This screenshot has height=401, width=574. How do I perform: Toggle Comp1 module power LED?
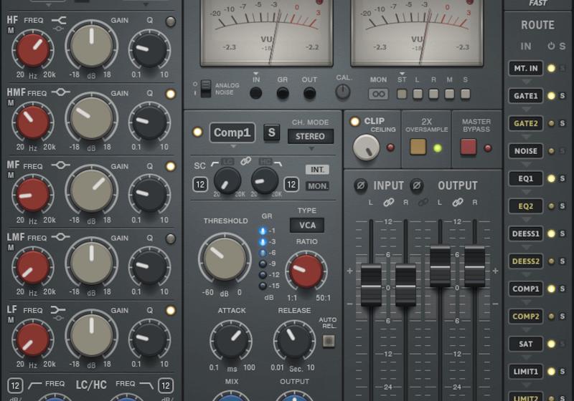(x=197, y=132)
